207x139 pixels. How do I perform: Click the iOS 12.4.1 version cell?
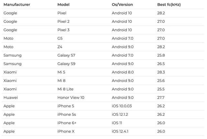(x=121, y=131)
